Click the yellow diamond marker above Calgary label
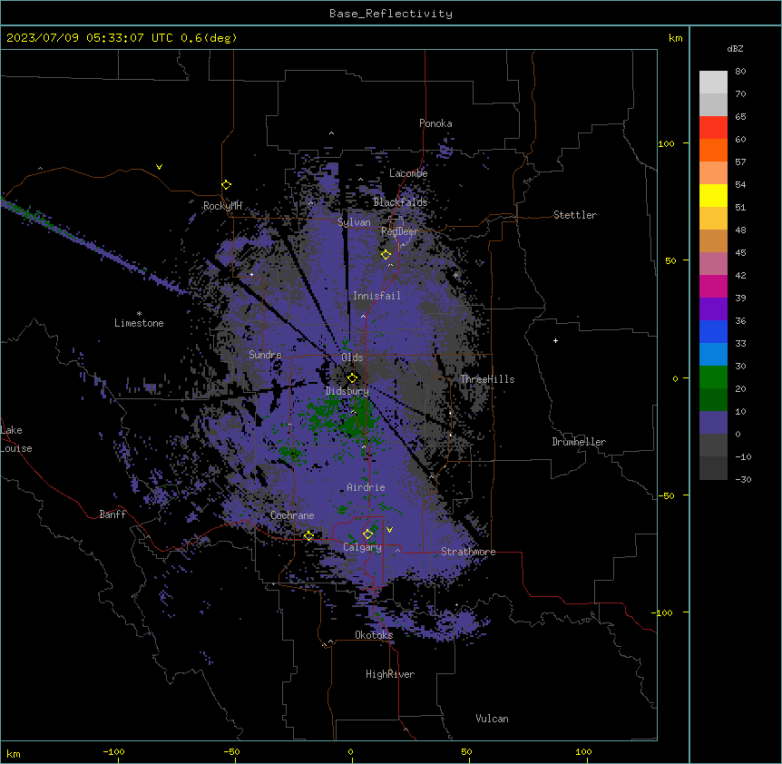782x764 pixels. click(x=367, y=534)
